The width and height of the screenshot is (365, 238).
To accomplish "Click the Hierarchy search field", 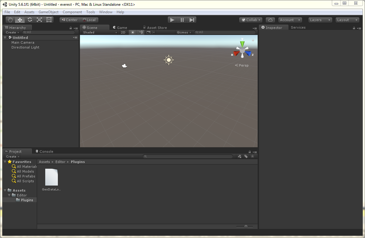I will point(49,32).
